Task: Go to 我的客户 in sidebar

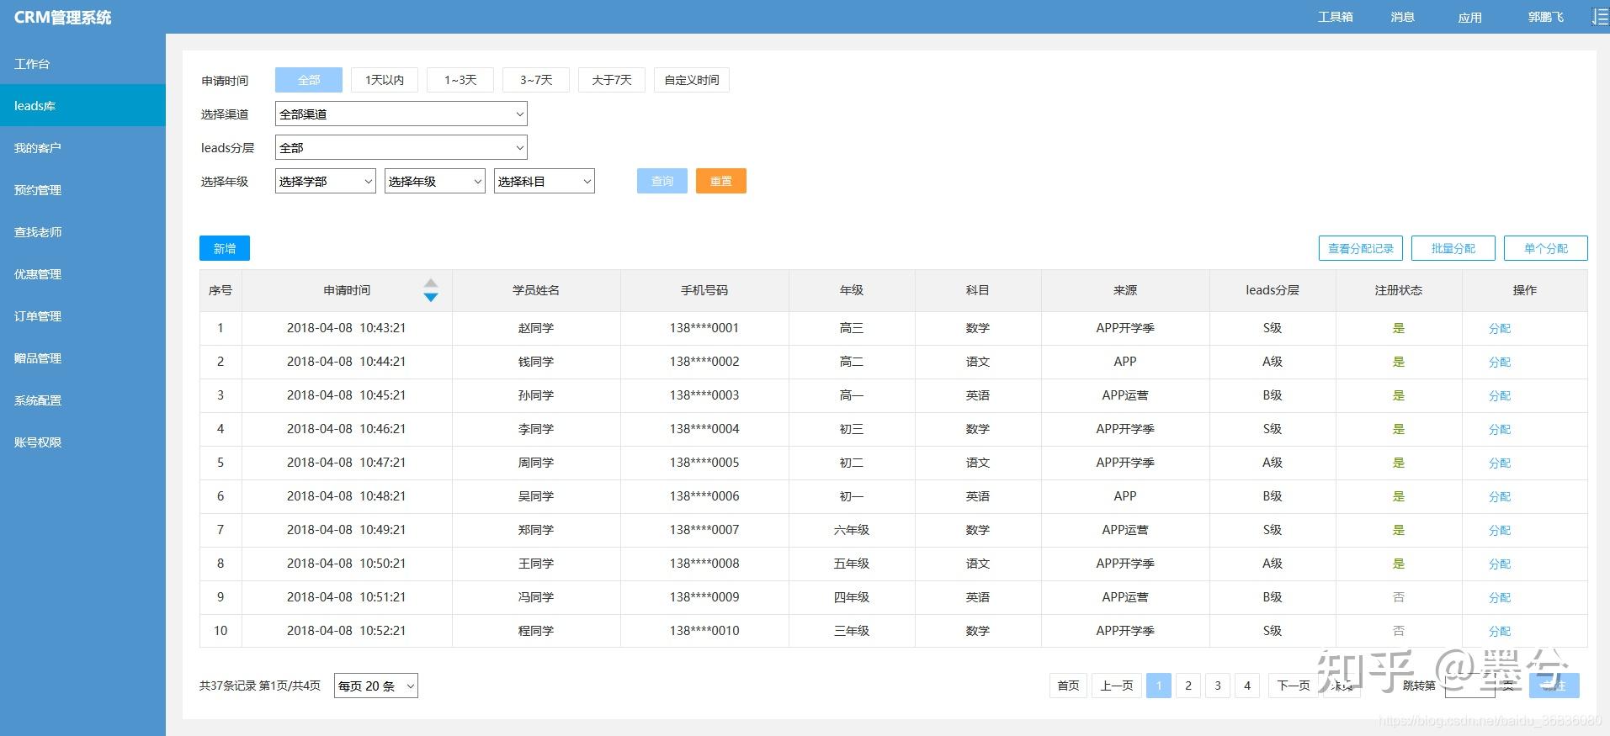Action: pos(82,147)
